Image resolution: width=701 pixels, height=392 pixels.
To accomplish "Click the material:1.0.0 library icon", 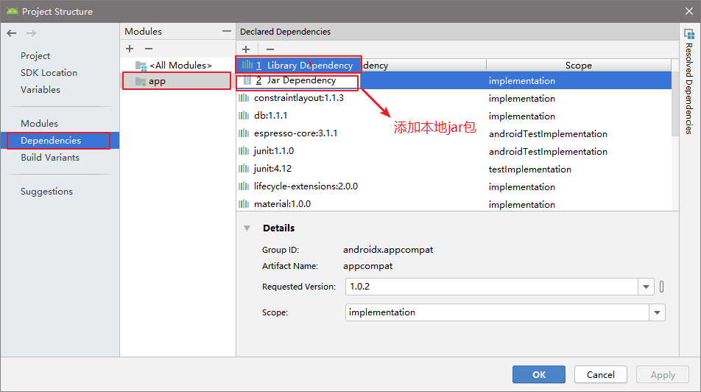I will [244, 204].
